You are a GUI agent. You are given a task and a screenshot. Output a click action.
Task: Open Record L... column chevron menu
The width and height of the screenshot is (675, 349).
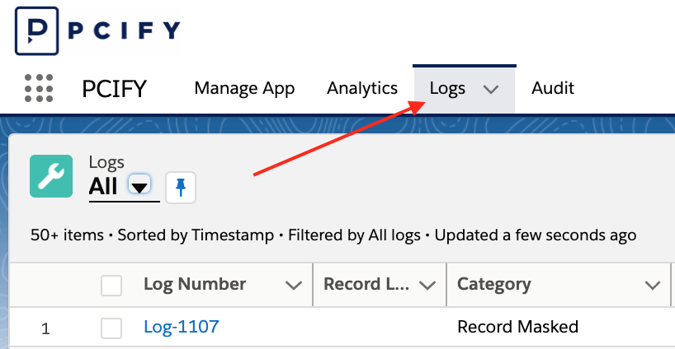[x=427, y=285]
